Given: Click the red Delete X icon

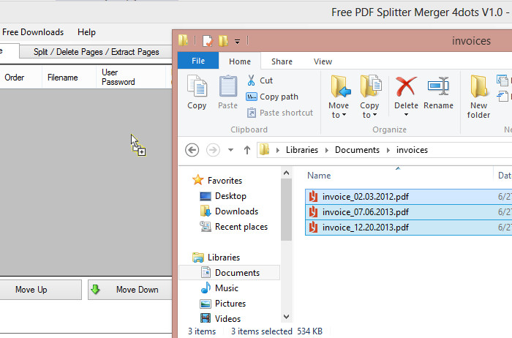Looking at the screenshot, I should click(x=406, y=86).
